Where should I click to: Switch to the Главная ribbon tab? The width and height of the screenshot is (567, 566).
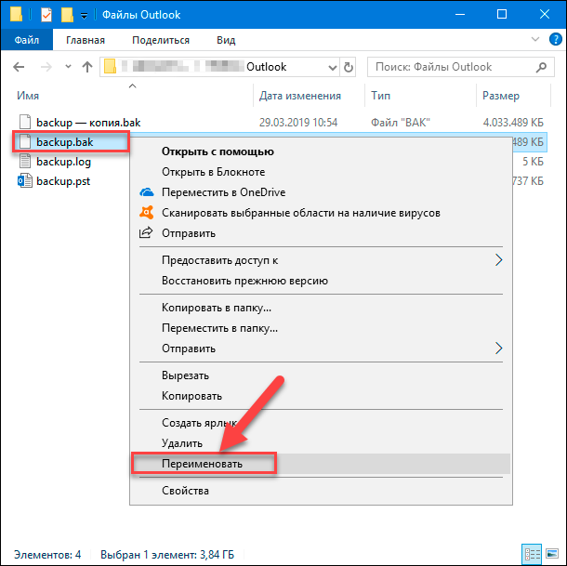86,40
